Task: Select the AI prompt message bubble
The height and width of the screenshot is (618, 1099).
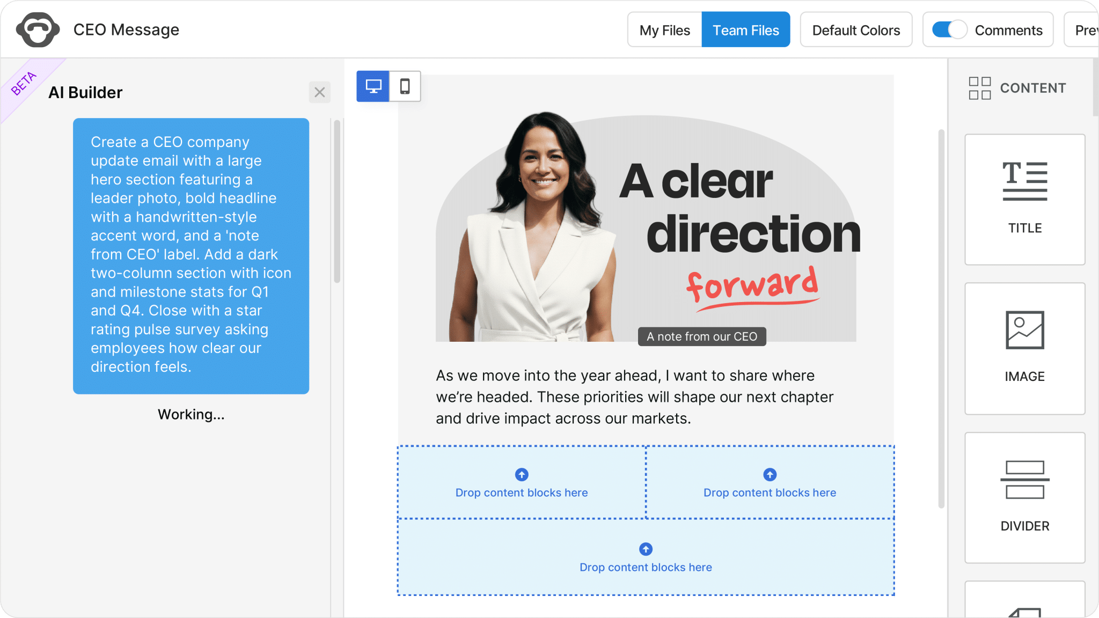Action: coord(191,256)
